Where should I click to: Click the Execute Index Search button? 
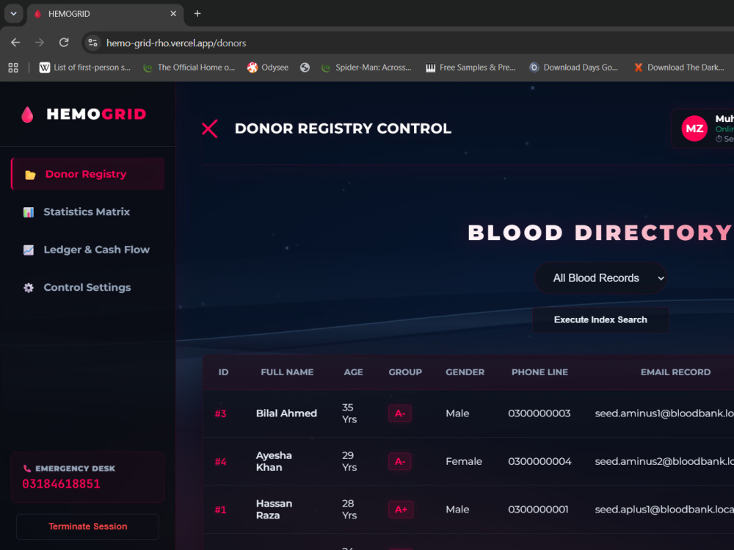click(x=600, y=319)
